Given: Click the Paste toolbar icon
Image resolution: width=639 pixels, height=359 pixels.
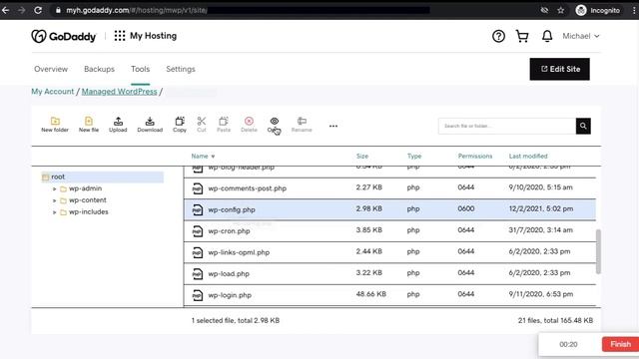Looking at the screenshot, I should [x=224, y=124].
